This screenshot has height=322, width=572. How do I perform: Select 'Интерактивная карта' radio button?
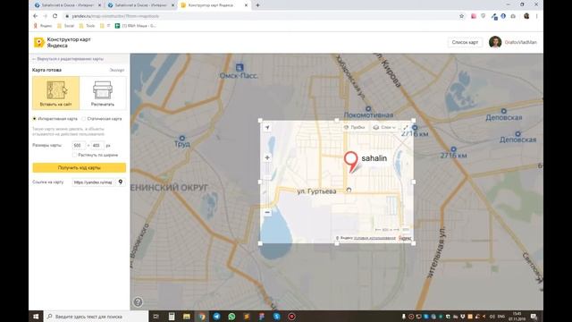click(34, 119)
